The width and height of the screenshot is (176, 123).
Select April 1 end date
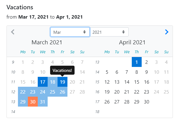pos(137,62)
